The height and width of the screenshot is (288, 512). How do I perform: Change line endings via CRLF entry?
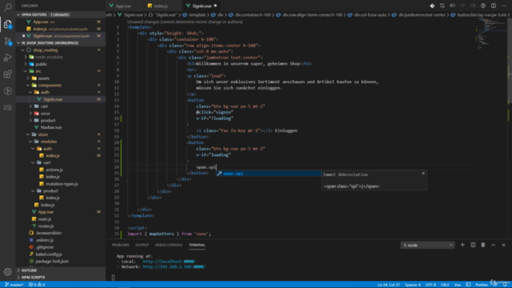[x=445, y=285]
